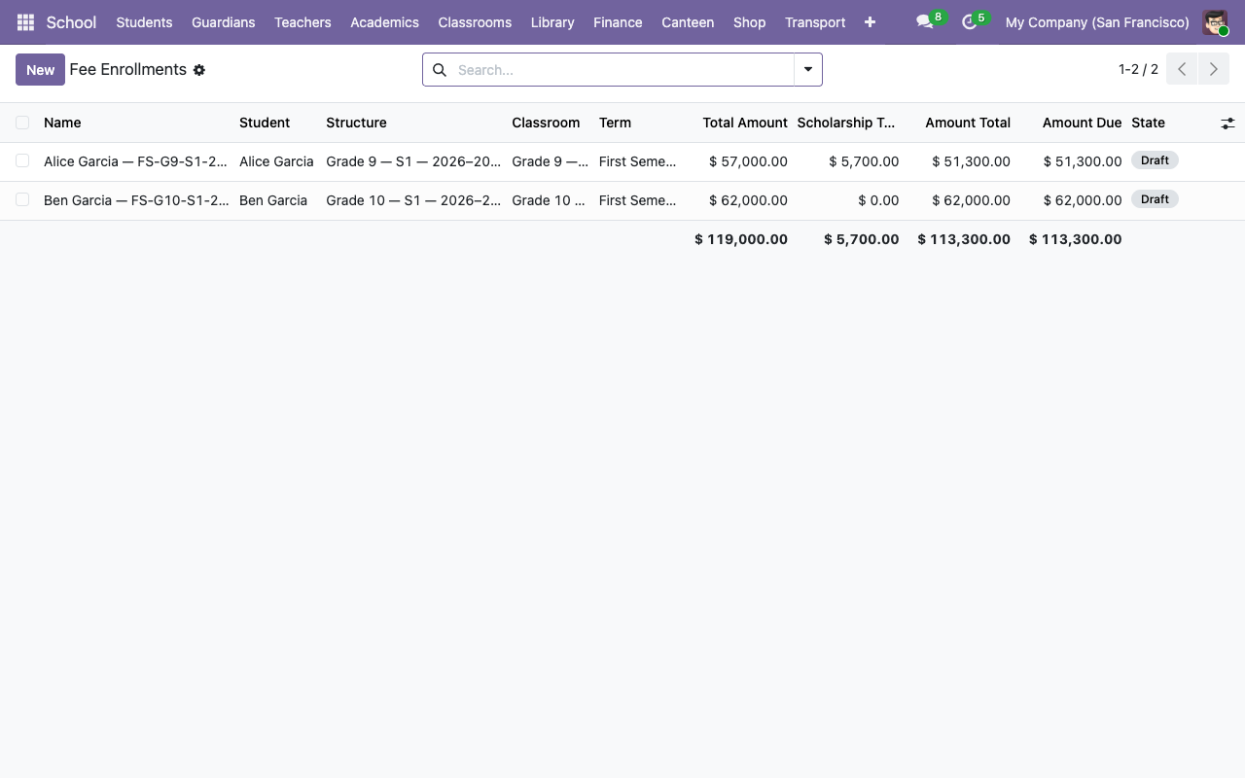This screenshot has height=778, width=1245.
Task: Click the Draft state badge in Alice's row
Action: click(x=1155, y=160)
